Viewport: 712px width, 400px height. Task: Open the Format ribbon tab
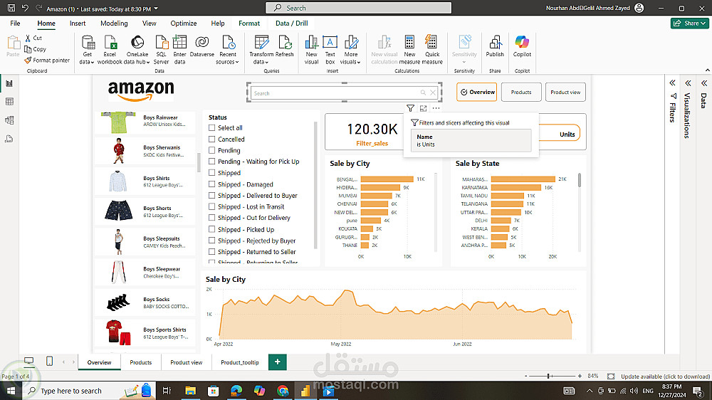pos(249,23)
